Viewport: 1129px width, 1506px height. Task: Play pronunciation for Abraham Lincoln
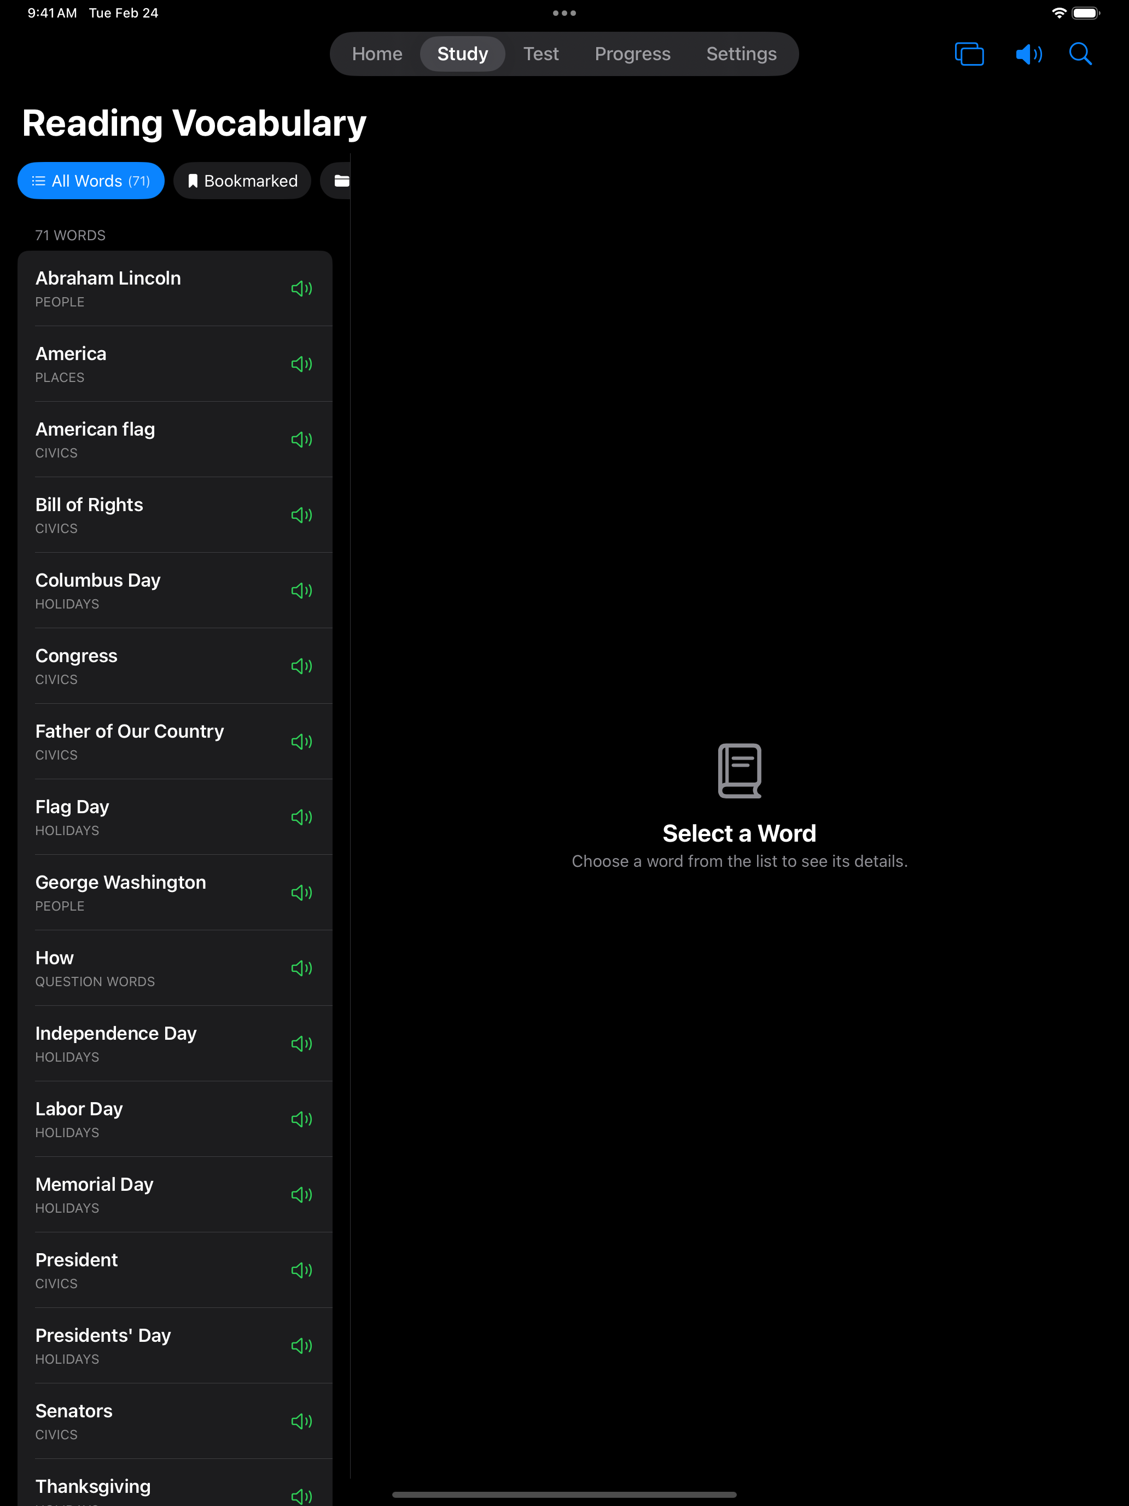coord(301,289)
